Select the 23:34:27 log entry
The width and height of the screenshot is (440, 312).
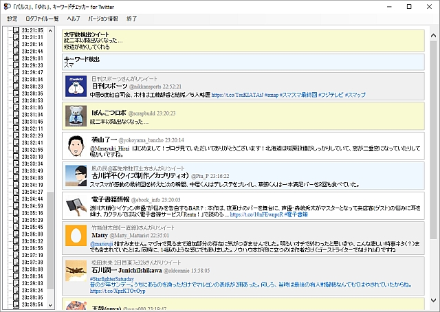point(32,192)
